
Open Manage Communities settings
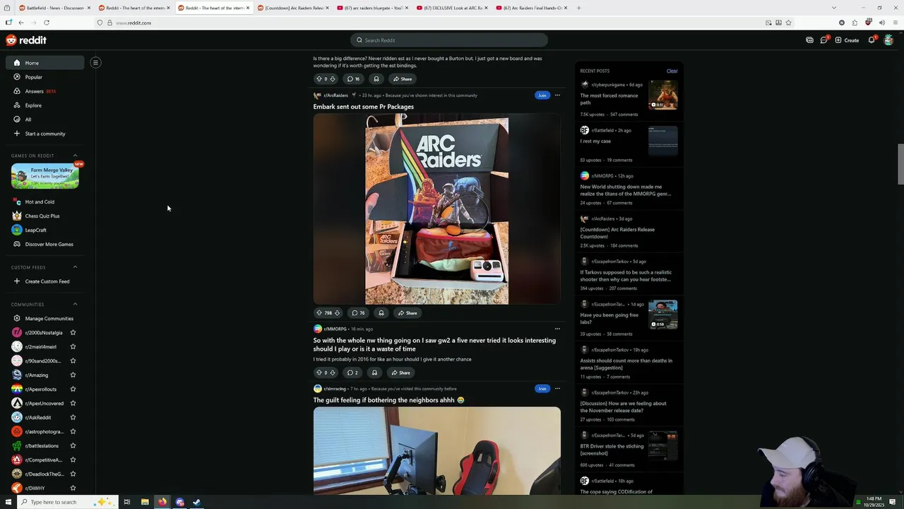44,318
